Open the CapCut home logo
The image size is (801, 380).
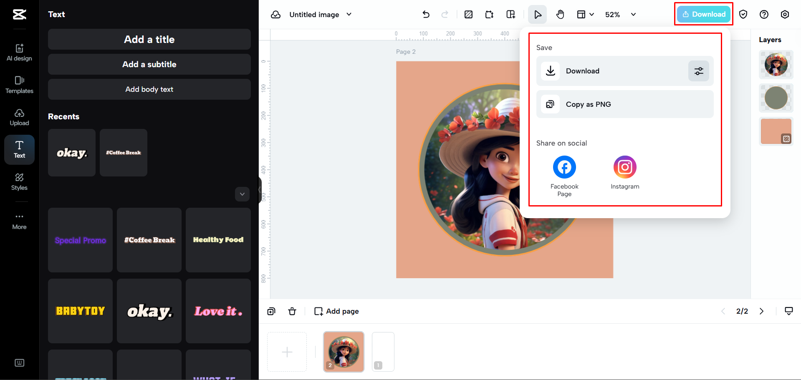(x=20, y=15)
